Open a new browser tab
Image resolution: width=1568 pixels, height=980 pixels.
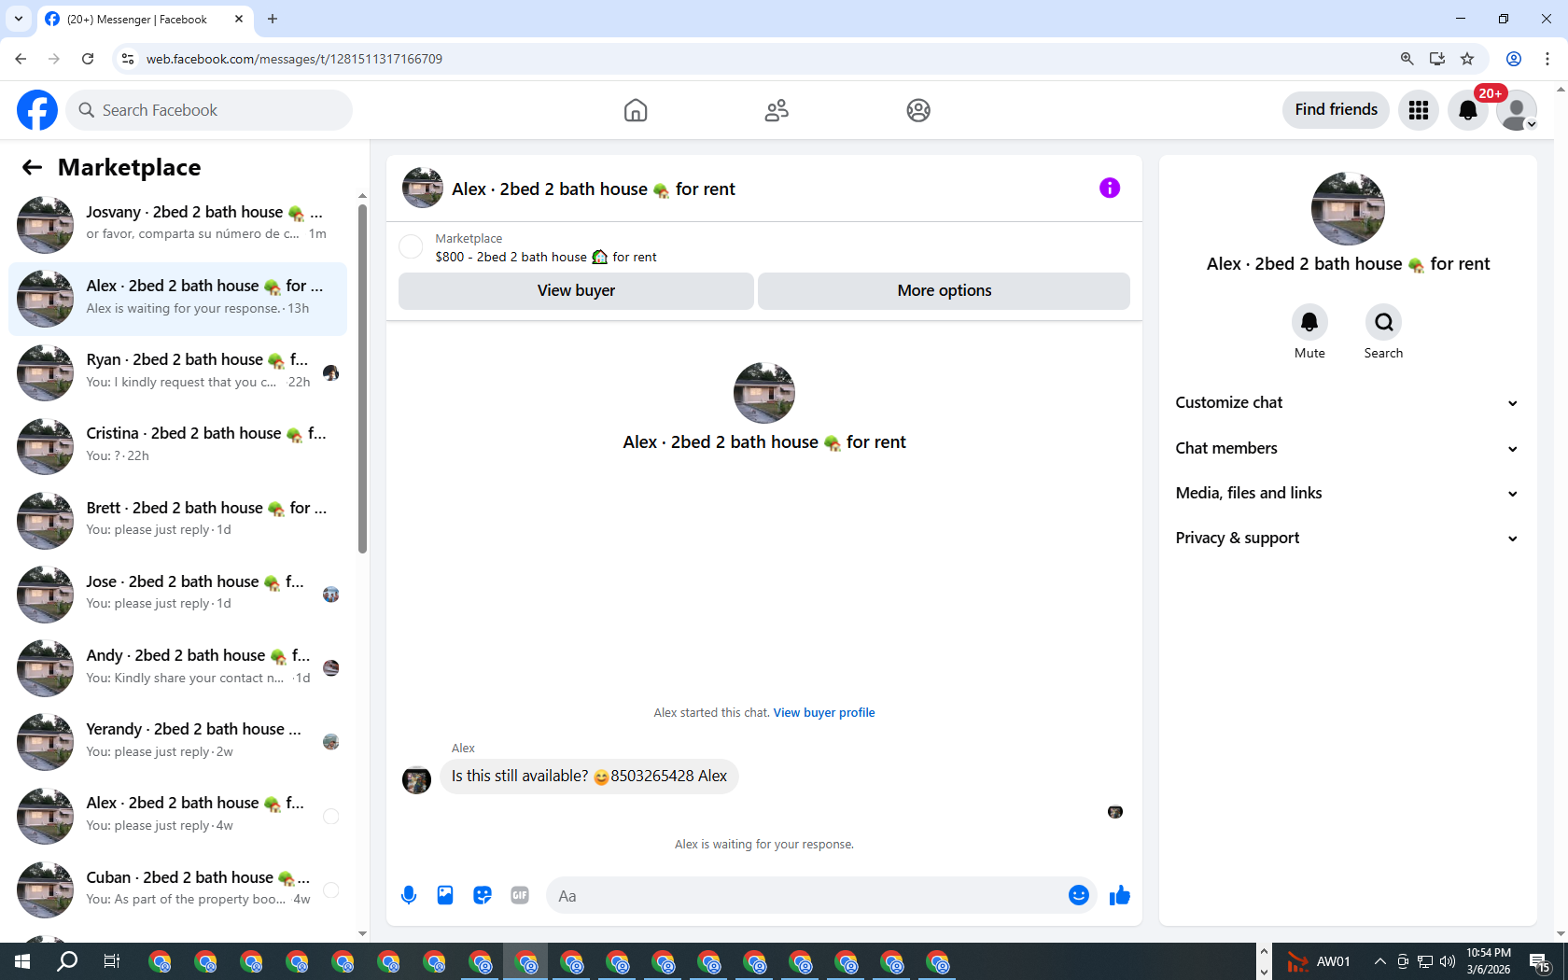[273, 19]
